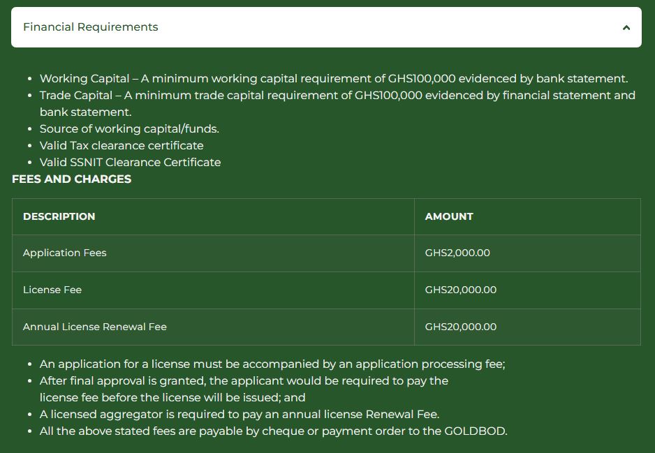Select the 'Application Fees' table cell

click(x=213, y=253)
